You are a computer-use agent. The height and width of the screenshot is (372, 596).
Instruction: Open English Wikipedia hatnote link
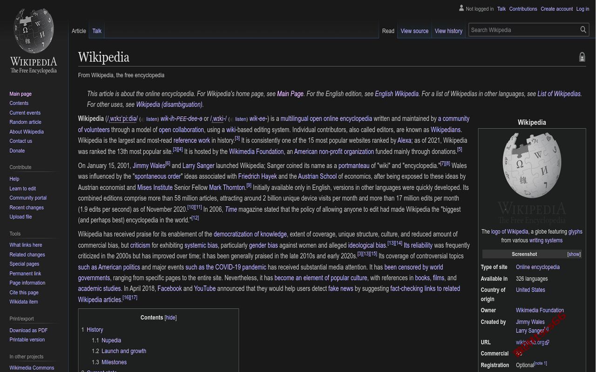pyautogui.click(x=397, y=94)
